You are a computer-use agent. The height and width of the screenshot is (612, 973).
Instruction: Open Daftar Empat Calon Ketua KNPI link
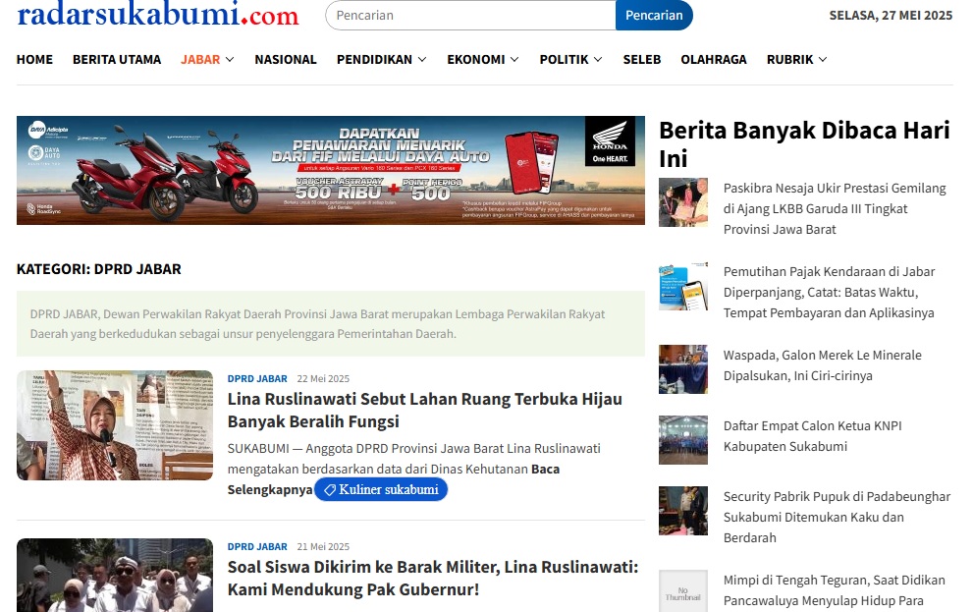coord(812,436)
